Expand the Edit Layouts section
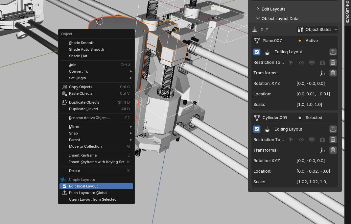 (x=273, y=9)
